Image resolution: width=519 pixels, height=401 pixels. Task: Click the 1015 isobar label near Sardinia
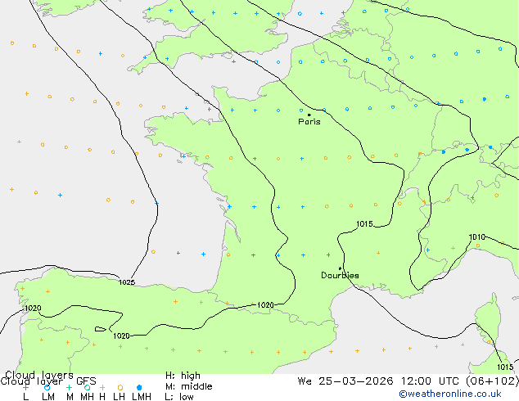(505, 367)
